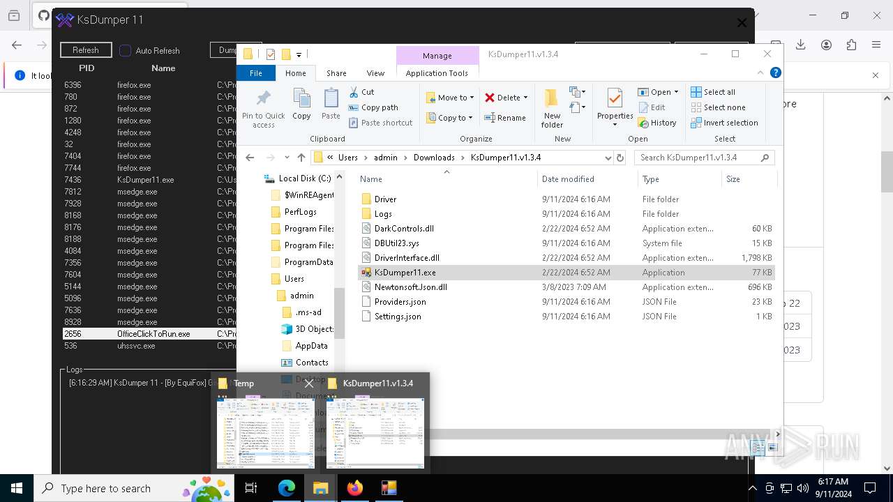Click the Back arrow in Explorer
The height and width of the screenshot is (502, 893).
[250, 158]
